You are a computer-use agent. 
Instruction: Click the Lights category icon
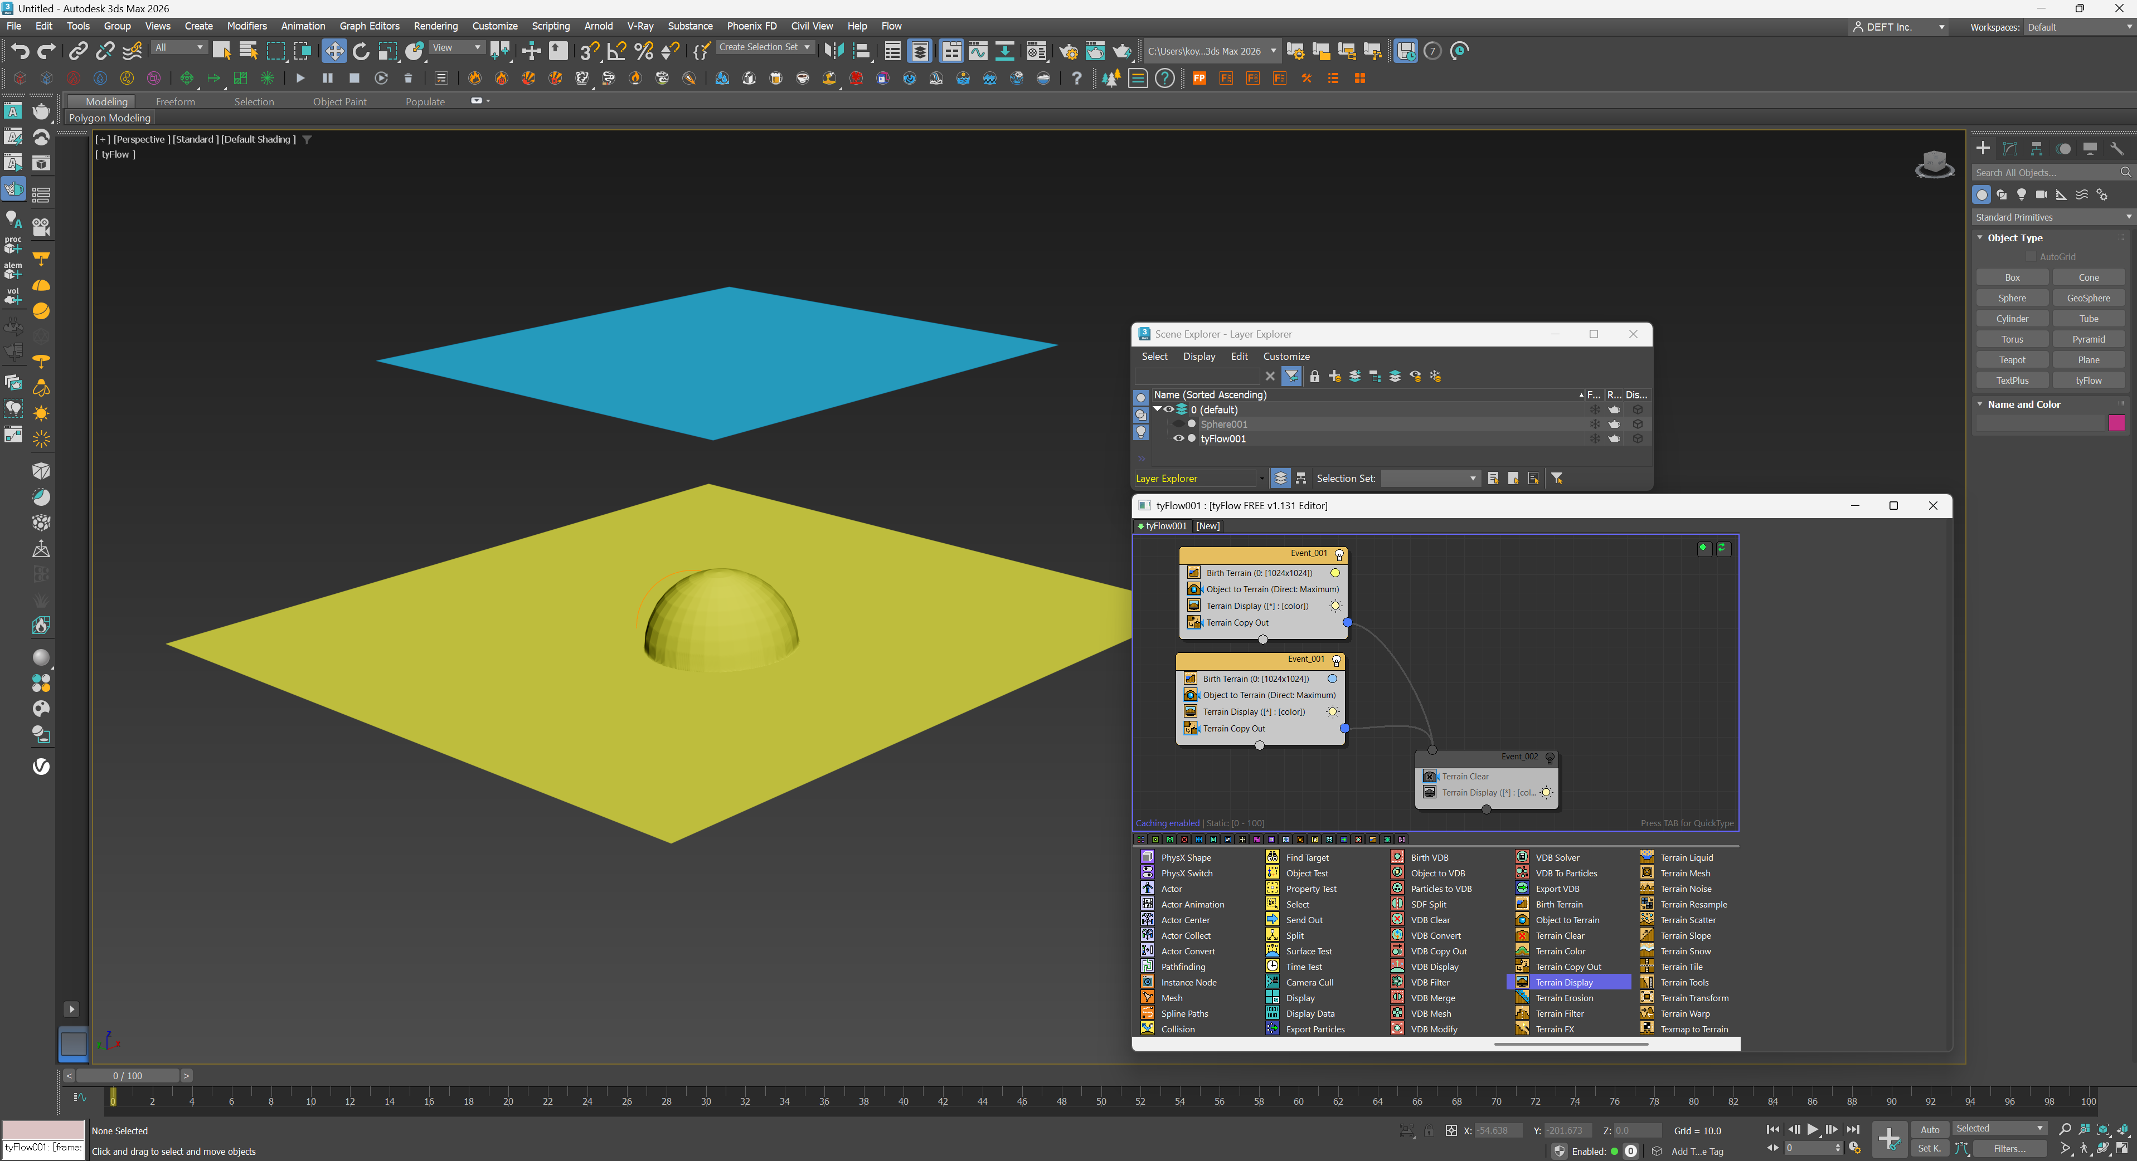(x=2022, y=195)
